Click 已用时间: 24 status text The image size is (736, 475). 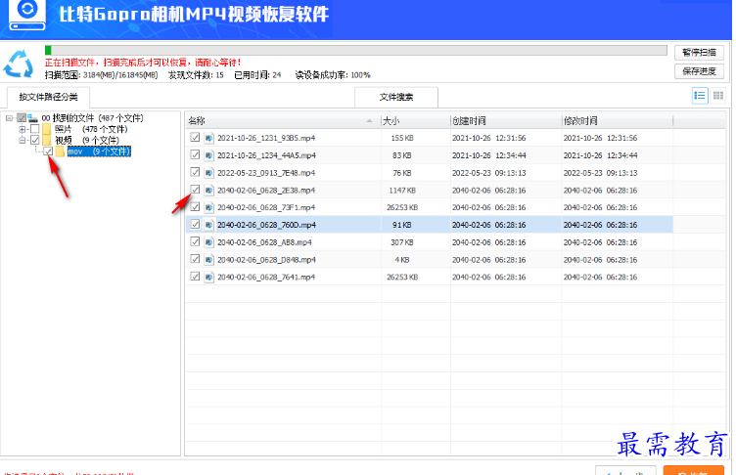pos(257,75)
